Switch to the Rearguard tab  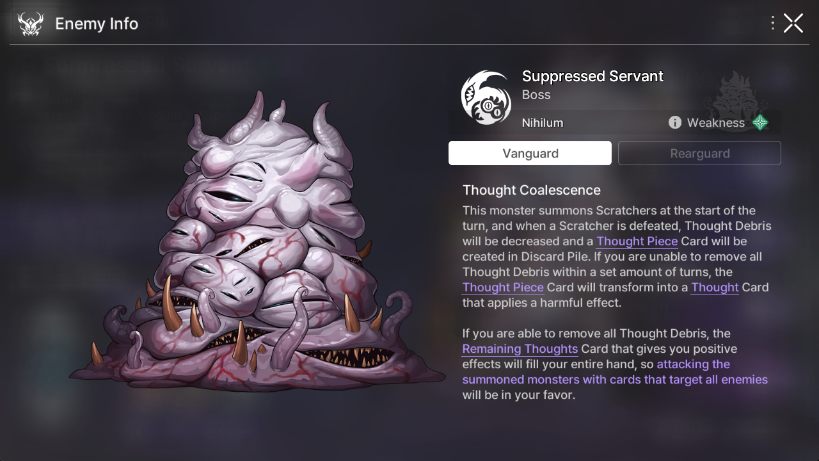(x=699, y=153)
